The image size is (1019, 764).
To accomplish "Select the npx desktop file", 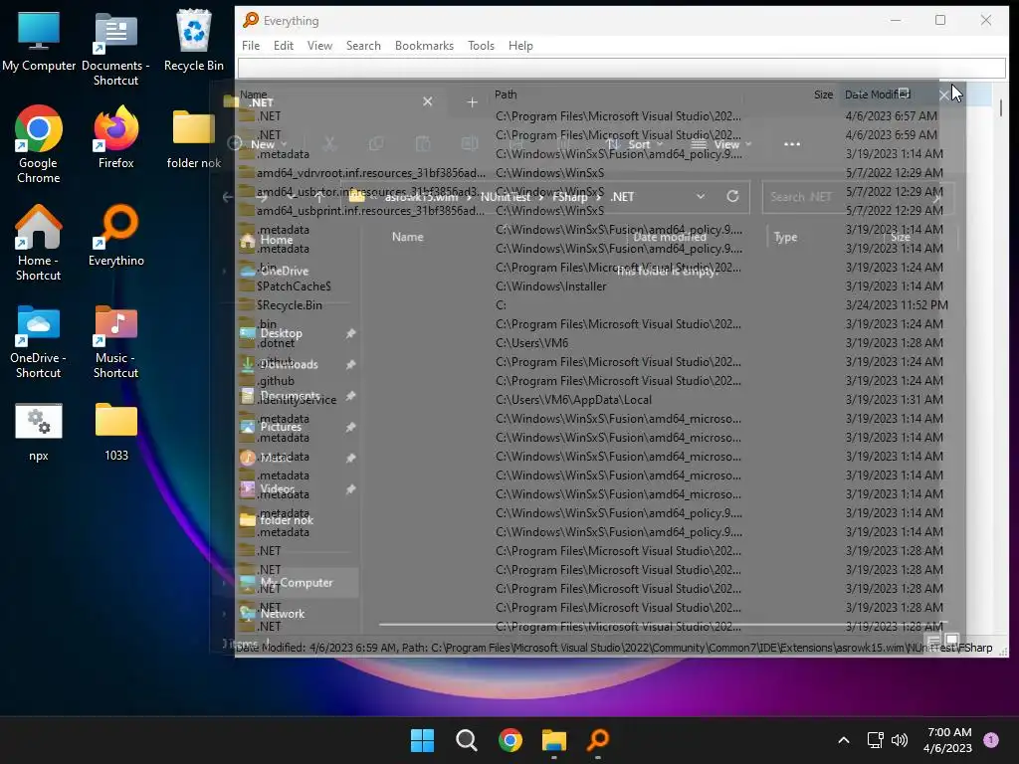I will coord(39,432).
